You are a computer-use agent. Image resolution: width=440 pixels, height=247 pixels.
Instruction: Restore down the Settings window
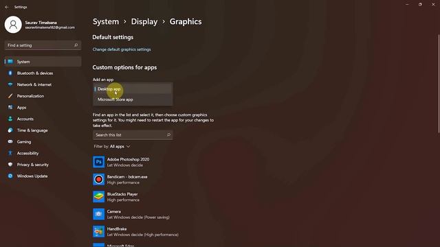click(x=420, y=5)
